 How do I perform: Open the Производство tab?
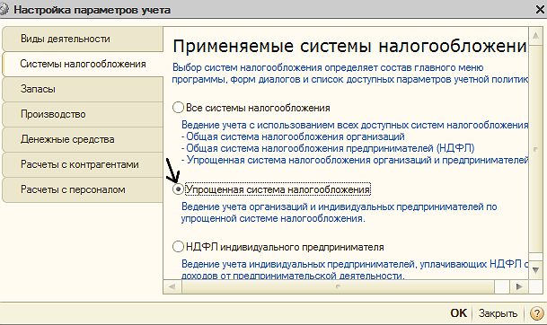[83, 114]
